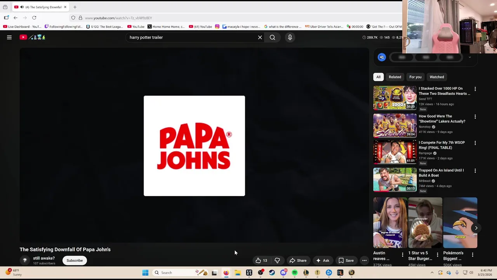Open the sidebar toggle icon beside back arrow

(6, 17)
